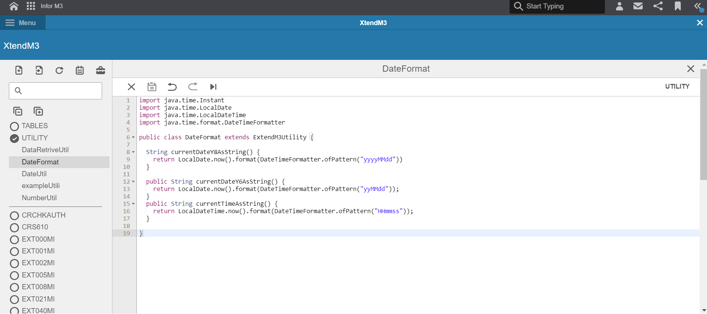This screenshot has width=707, height=314.
Task: Click the scrollbar down arrow
Action: pos(704,311)
